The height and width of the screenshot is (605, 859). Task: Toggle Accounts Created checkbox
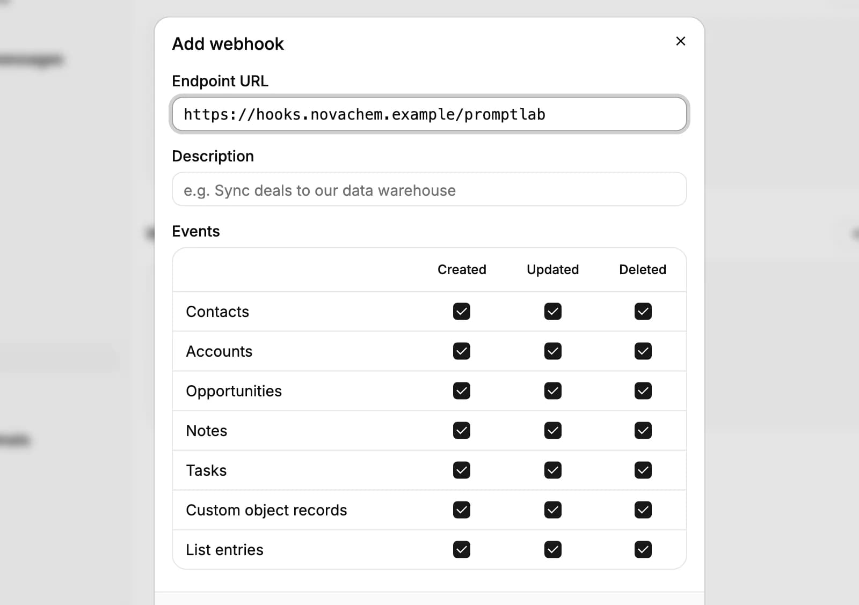(x=462, y=351)
